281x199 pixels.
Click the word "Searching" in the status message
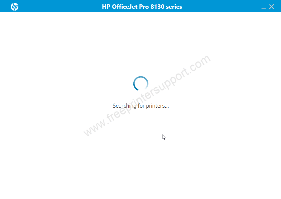(x=125, y=106)
